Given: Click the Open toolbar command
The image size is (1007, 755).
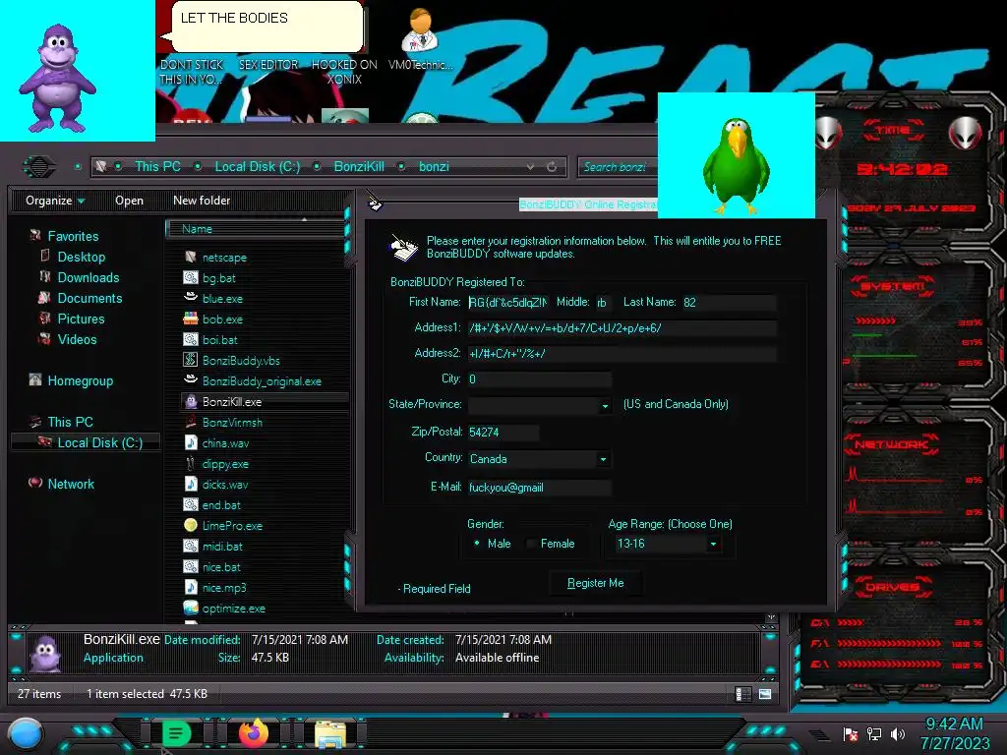Looking at the screenshot, I should coord(129,201).
